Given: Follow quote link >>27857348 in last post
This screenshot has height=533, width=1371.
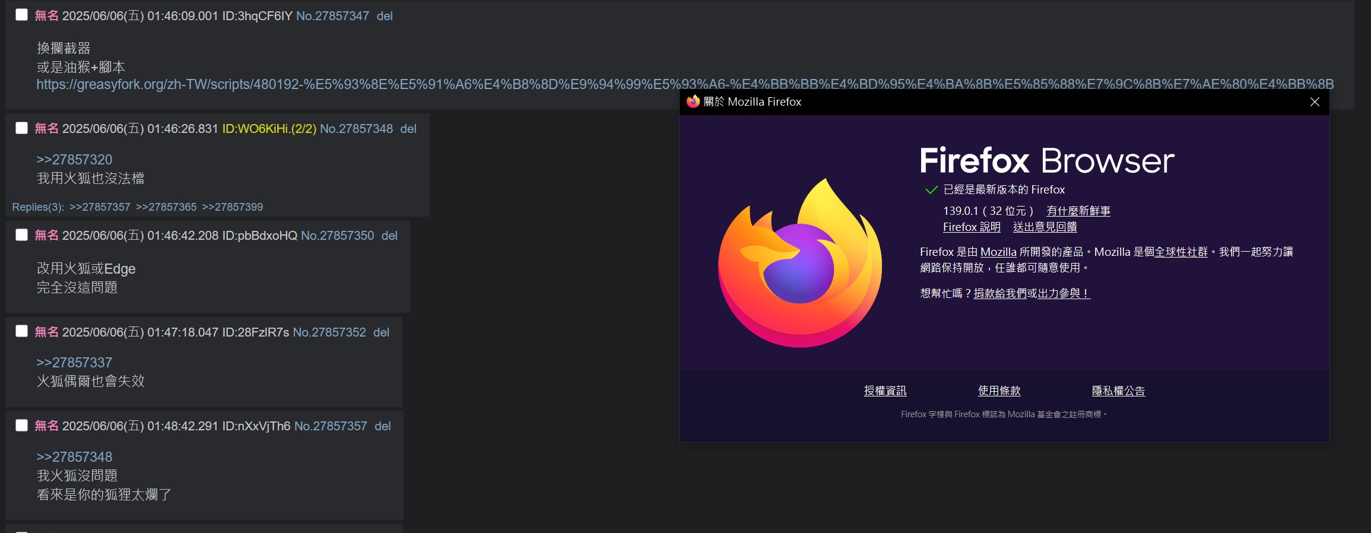Looking at the screenshot, I should point(74,457).
